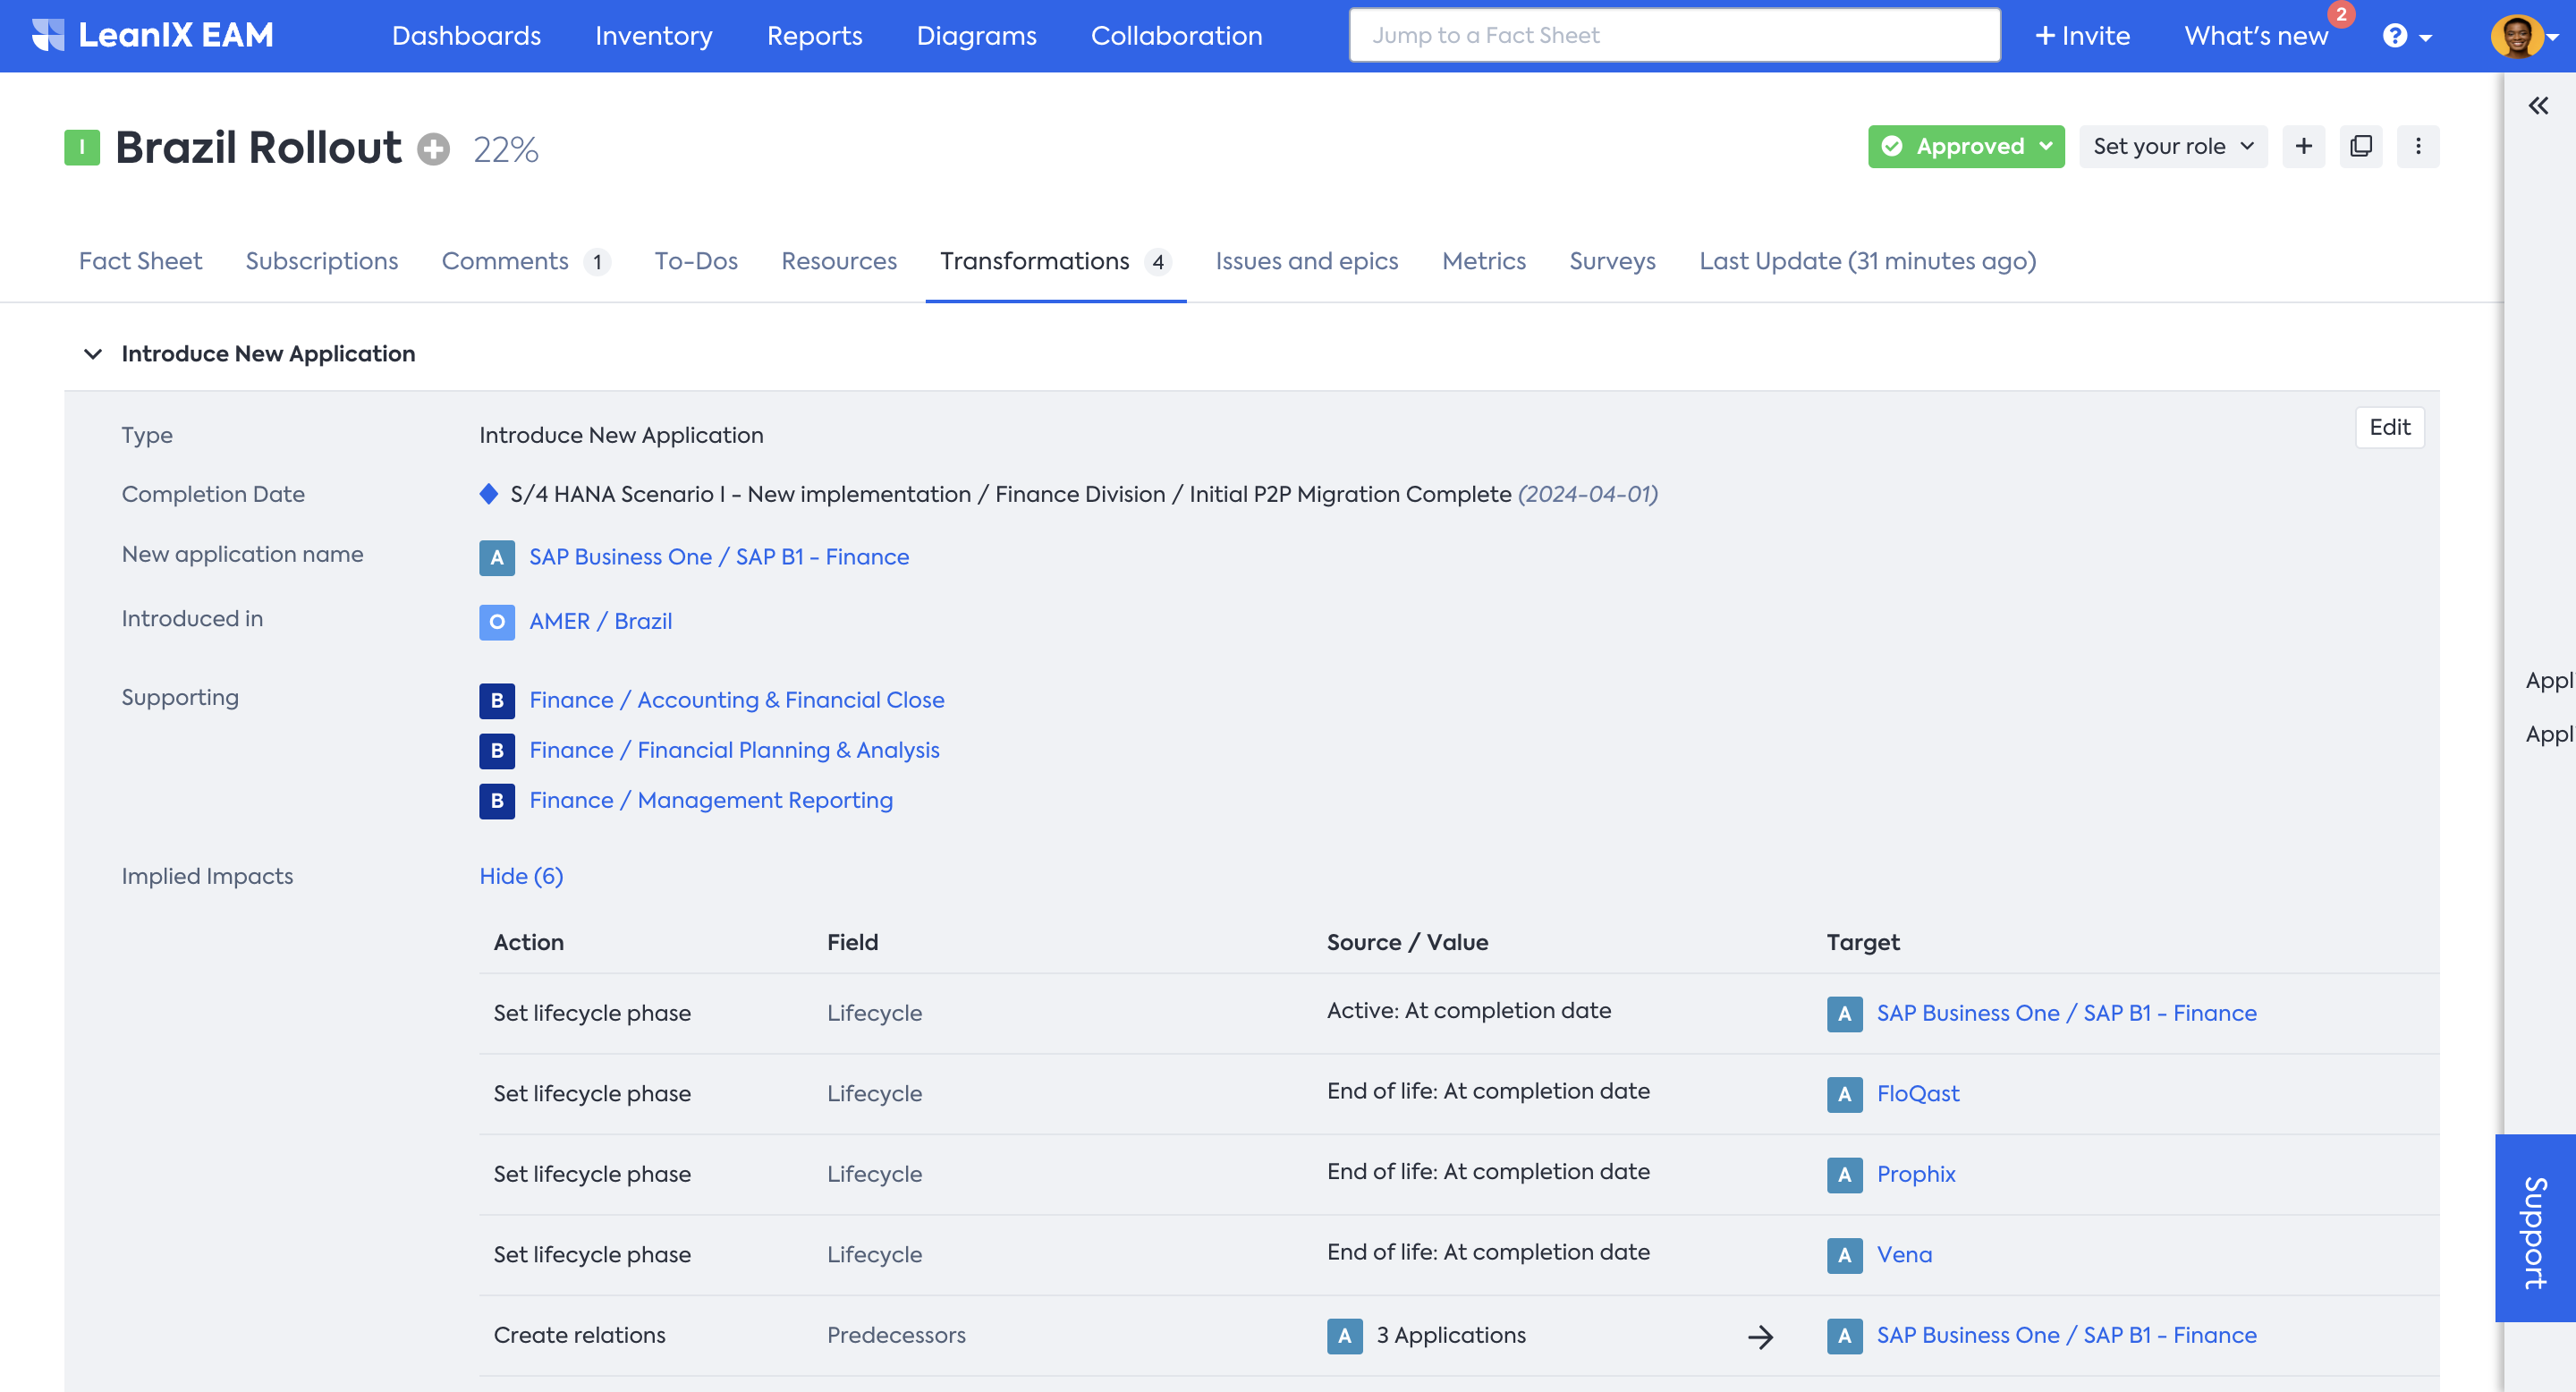The image size is (2576, 1392).
Task: Click the LeanIX EAM logo
Action: tap(153, 35)
